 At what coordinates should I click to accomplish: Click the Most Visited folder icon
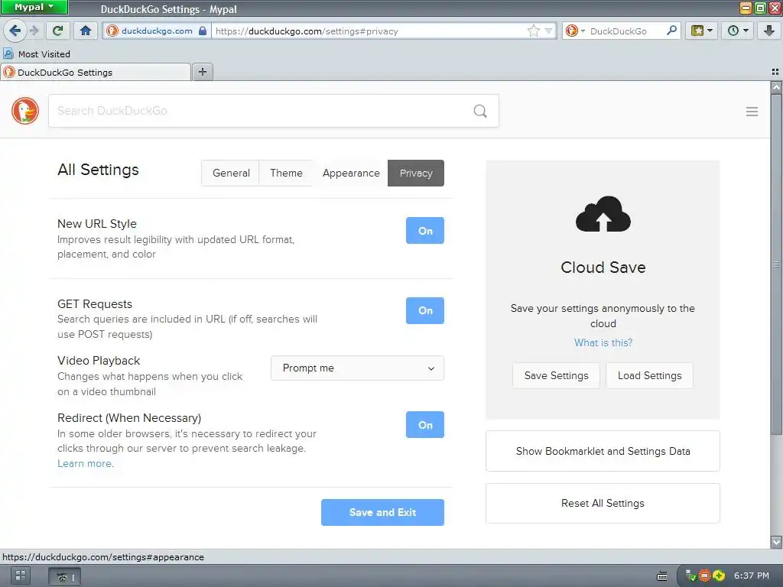[x=8, y=54]
